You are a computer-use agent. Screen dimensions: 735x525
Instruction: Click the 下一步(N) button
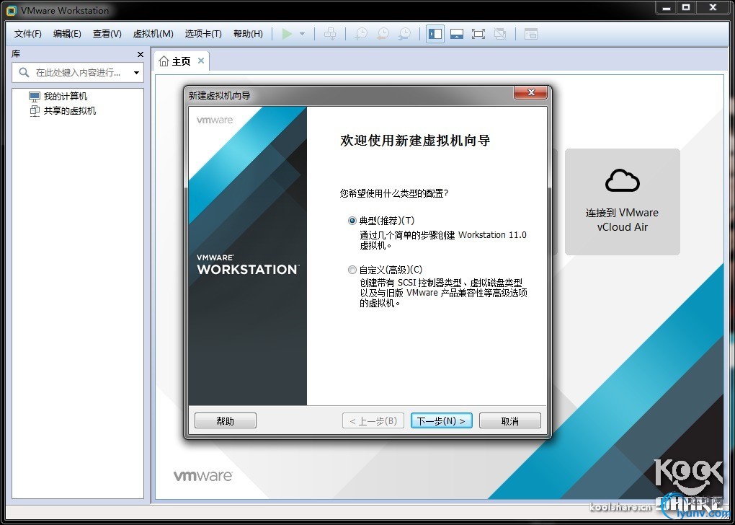(x=441, y=421)
